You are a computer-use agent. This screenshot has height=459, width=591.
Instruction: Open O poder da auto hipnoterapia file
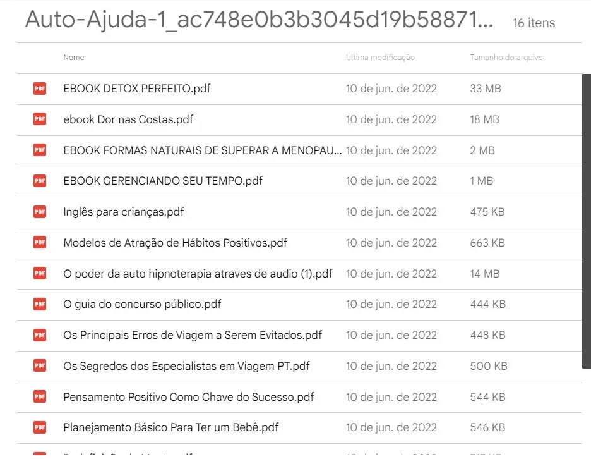click(x=198, y=274)
